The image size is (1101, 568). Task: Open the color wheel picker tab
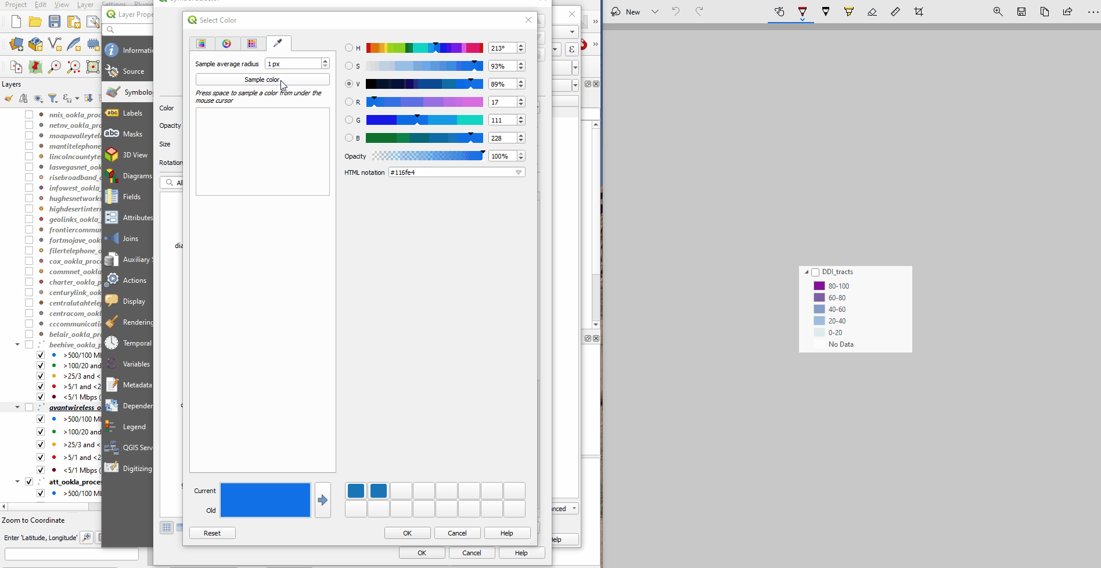point(226,43)
